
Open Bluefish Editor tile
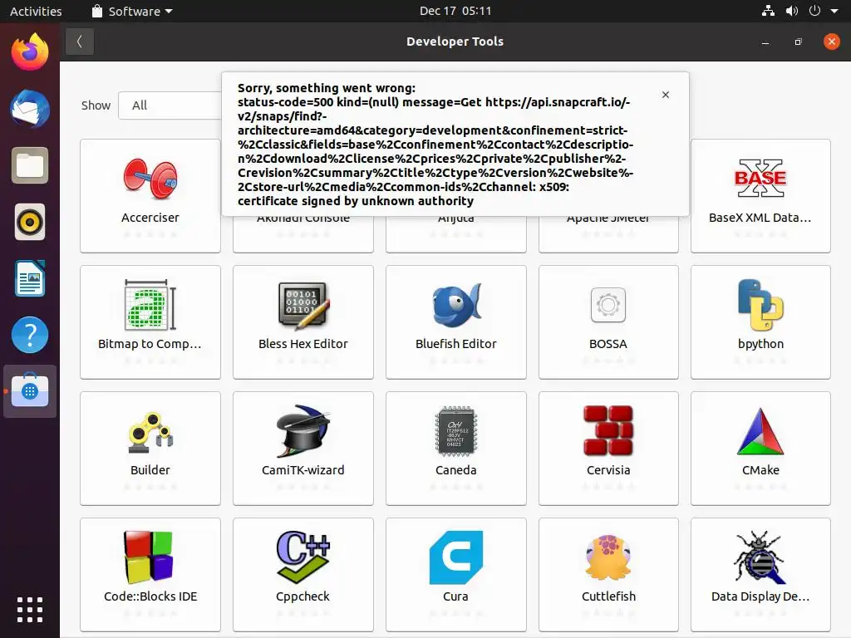coord(456,322)
